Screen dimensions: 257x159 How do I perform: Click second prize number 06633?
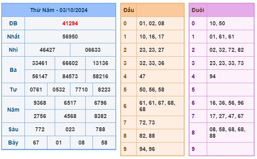point(93,50)
